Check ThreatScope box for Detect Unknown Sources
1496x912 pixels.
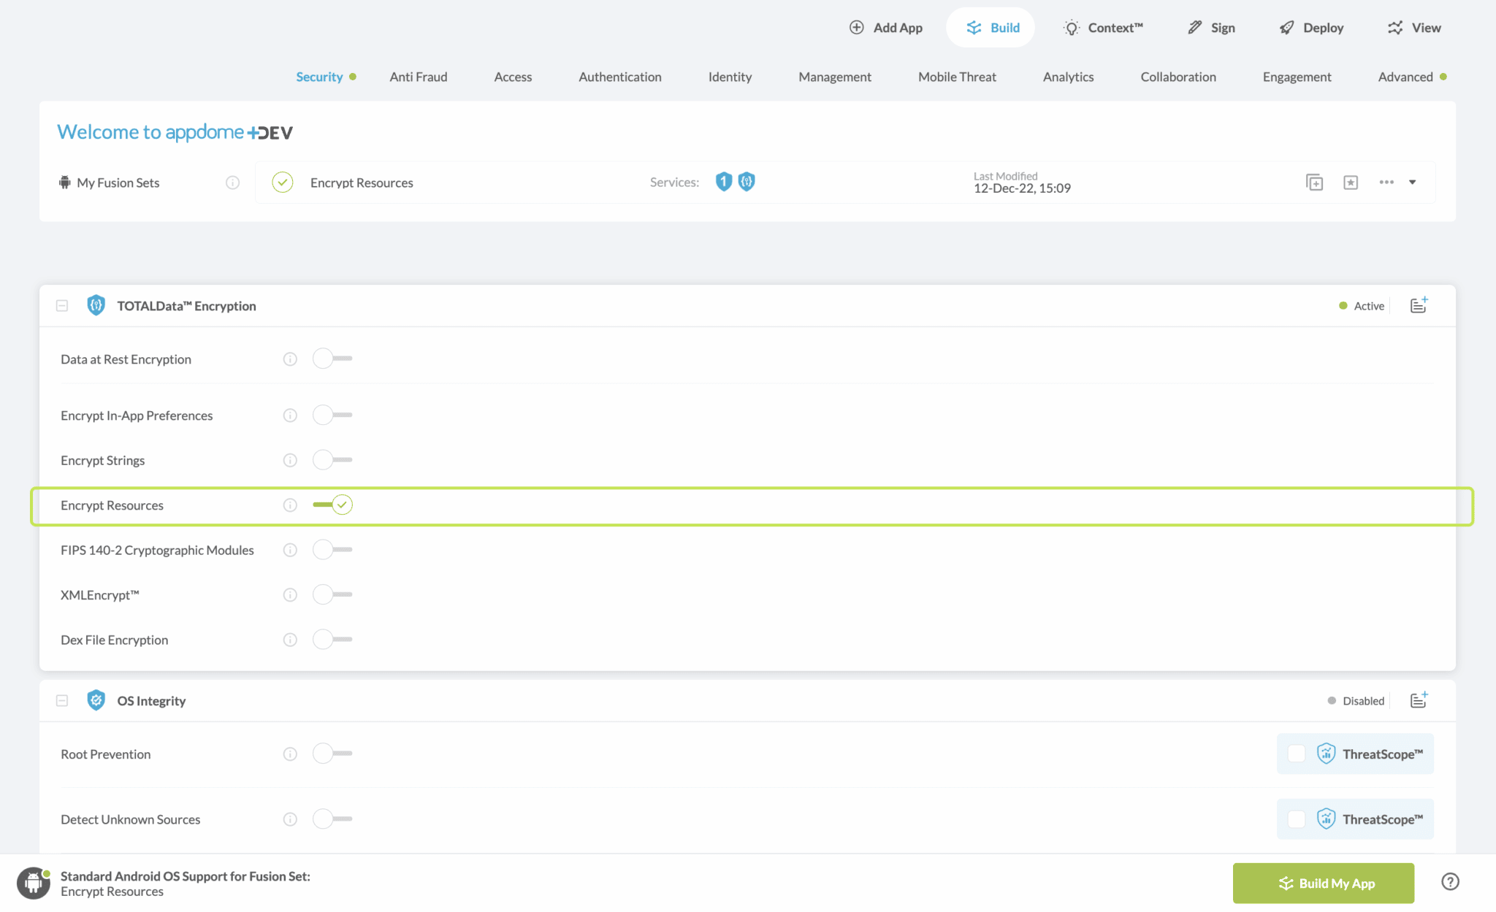click(1297, 819)
